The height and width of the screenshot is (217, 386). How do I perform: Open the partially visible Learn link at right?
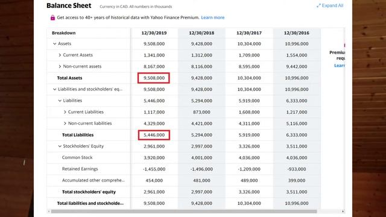(340, 66)
